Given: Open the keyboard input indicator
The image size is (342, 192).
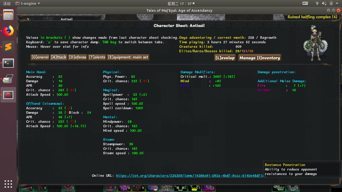Looking at the screenshot, I should pos(305,3).
